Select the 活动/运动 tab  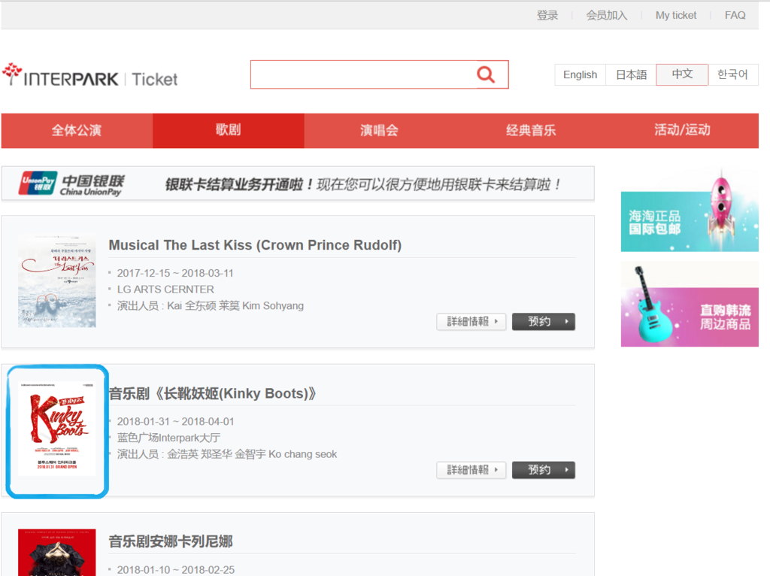point(682,131)
